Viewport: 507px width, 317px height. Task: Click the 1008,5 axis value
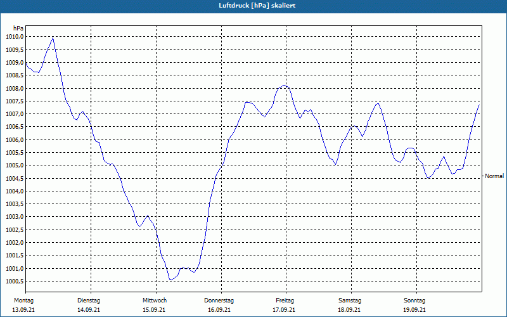tap(15, 75)
